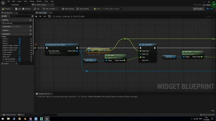Click Return Value pin on Create Save Game Object
216x121 pixels.
point(77,51)
